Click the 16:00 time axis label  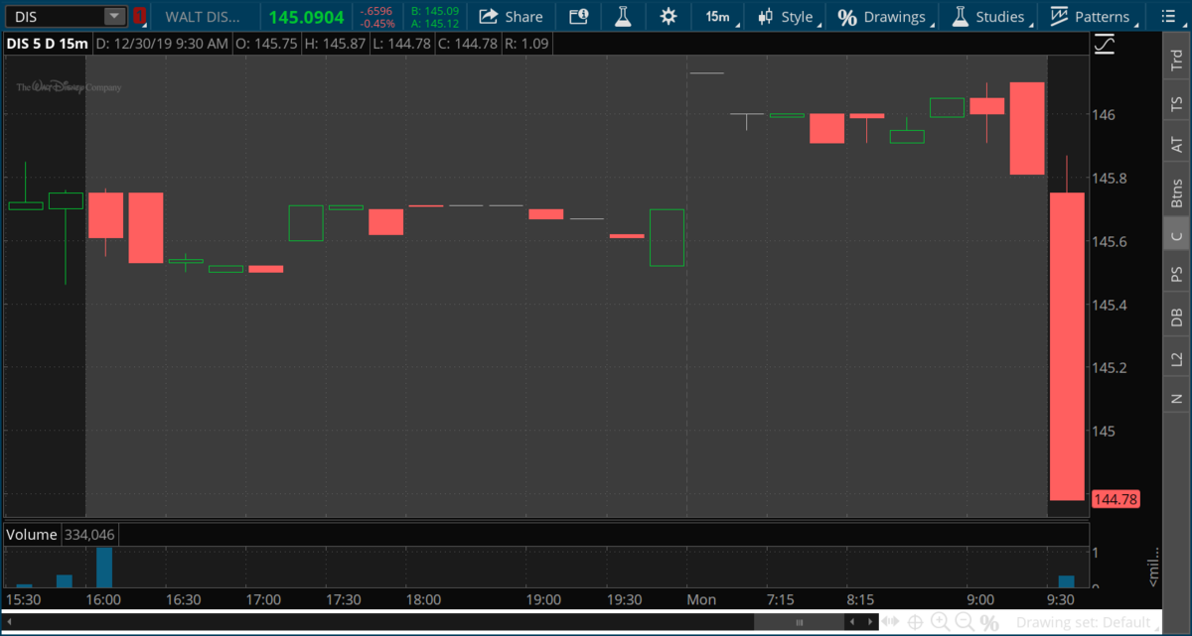(x=103, y=600)
